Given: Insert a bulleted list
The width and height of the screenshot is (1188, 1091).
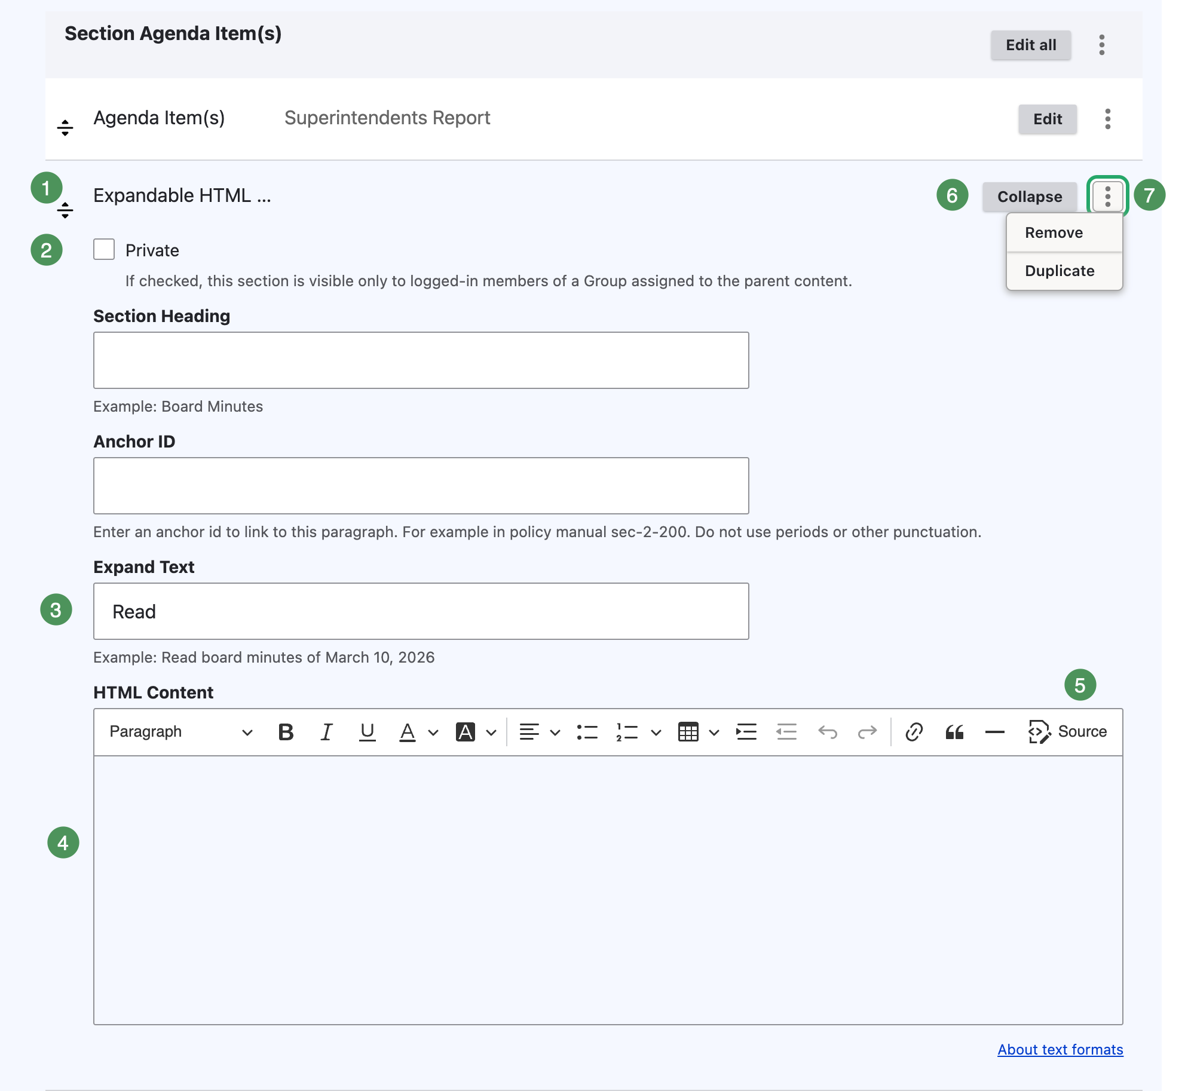Looking at the screenshot, I should pos(587,732).
